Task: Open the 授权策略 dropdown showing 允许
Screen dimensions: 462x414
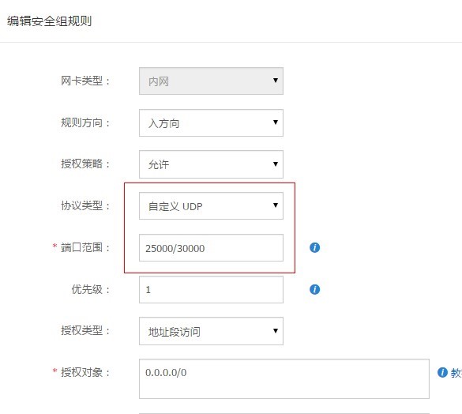Action: pyautogui.click(x=211, y=164)
